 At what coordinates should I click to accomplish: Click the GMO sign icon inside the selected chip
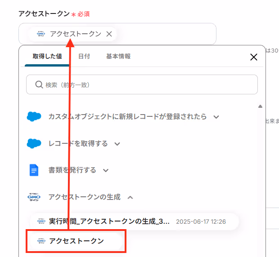coord(41,34)
